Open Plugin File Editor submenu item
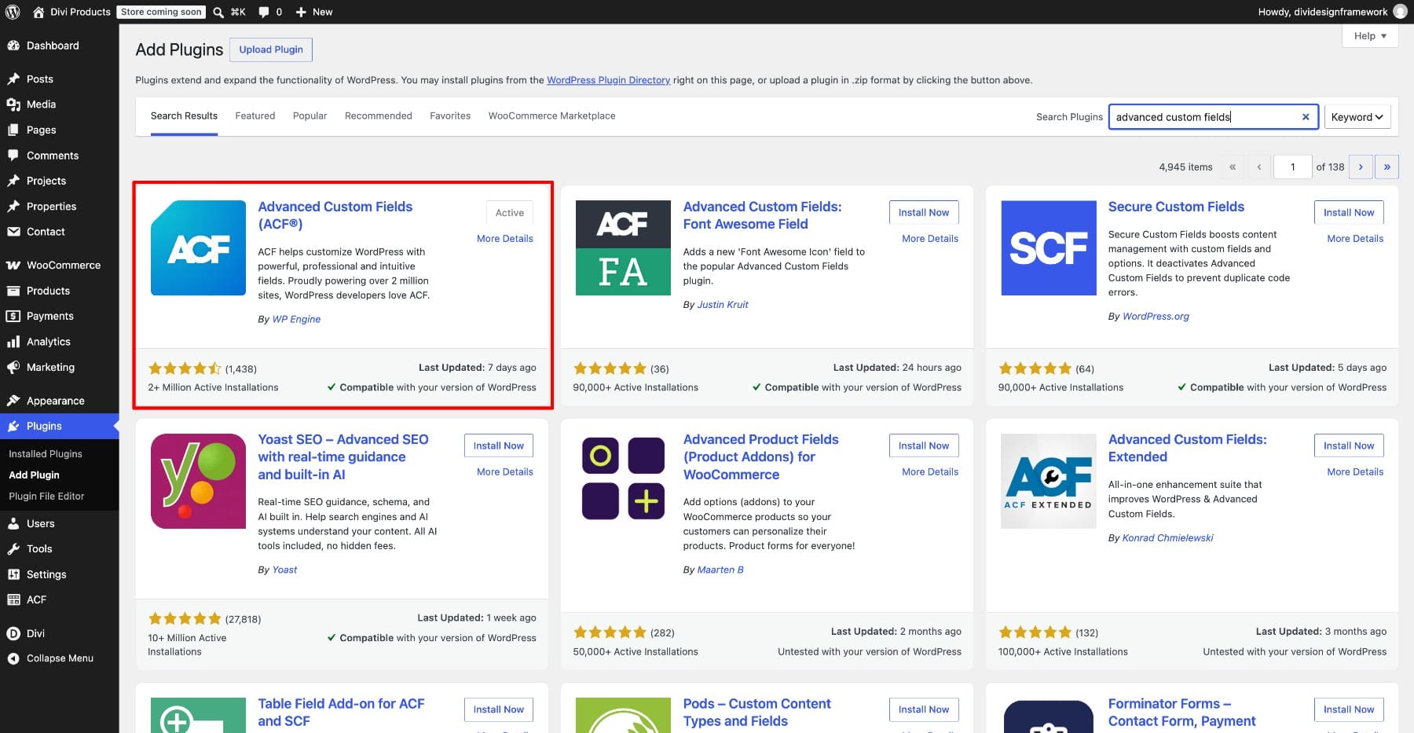 pos(46,497)
